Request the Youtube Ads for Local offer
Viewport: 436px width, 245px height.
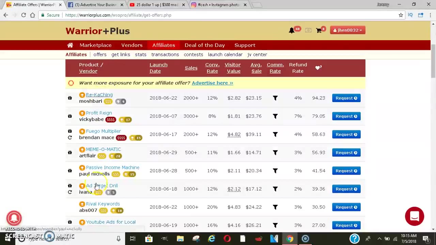click(x=346, y=225)
